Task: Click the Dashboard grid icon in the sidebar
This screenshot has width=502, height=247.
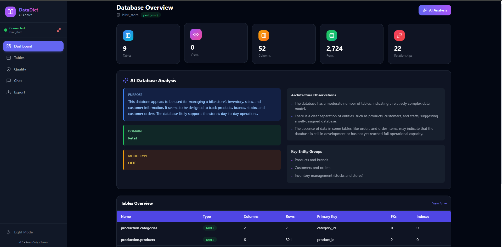Action: pyautogui.click(x=9, y=46)
